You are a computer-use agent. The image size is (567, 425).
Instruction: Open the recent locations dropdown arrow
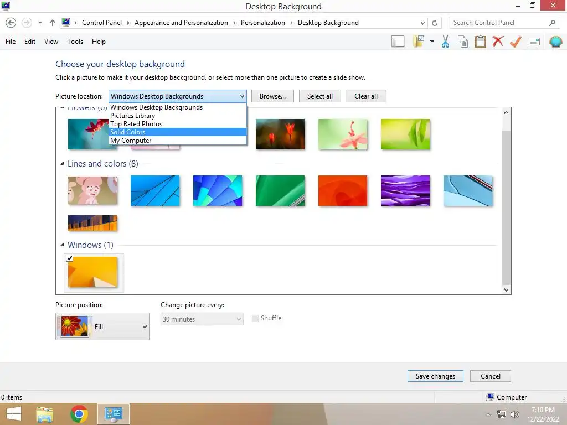point(40,23)
